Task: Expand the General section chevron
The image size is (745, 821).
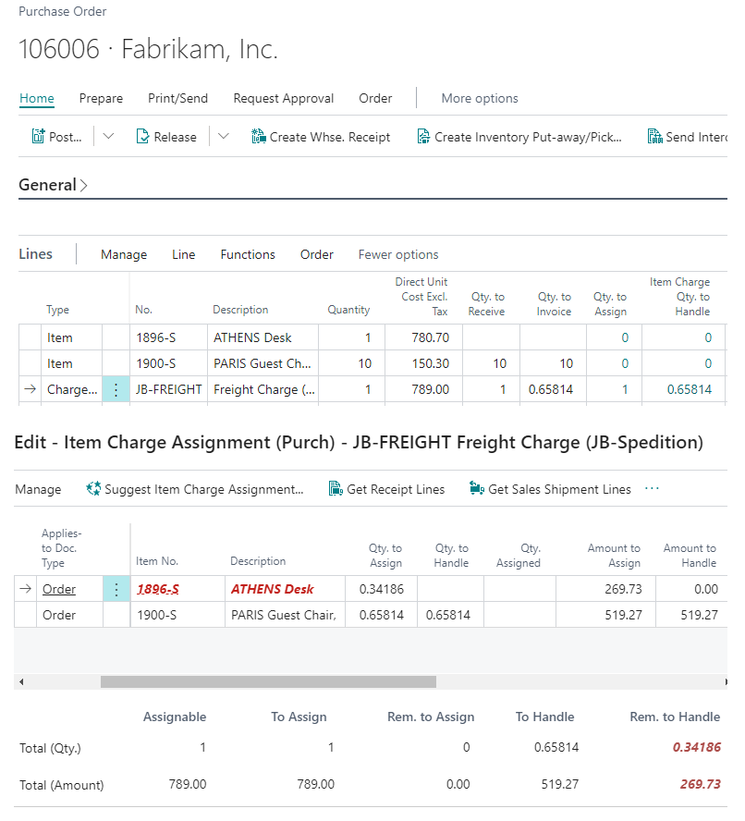Action: tap(83, 185)
